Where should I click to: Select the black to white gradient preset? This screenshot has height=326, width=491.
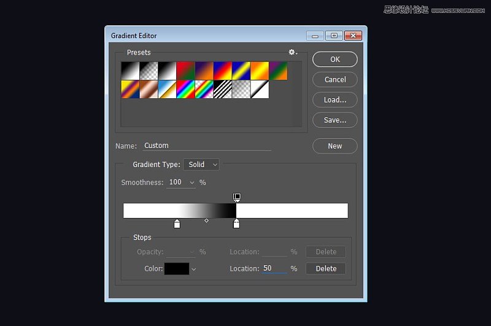(x=130, y=71)
